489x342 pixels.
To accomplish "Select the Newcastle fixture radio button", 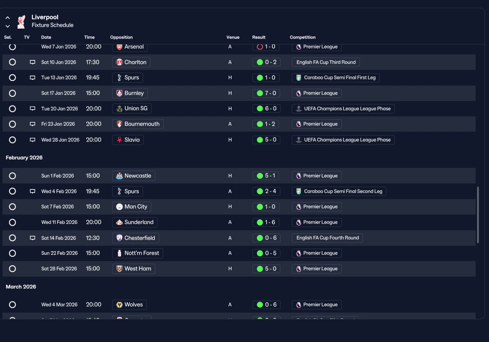I will tap(12, 176).
